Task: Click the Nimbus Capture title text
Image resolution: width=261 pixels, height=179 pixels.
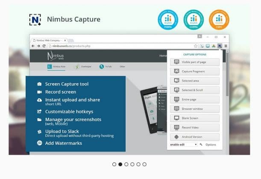Action: tap(74, 19)
